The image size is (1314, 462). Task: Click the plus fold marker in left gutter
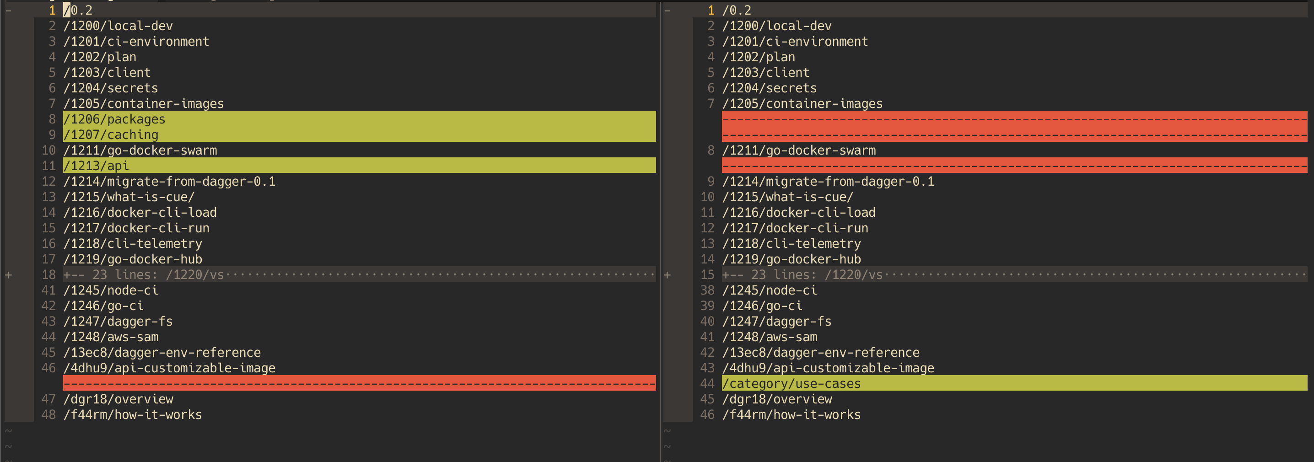(8, 274)
